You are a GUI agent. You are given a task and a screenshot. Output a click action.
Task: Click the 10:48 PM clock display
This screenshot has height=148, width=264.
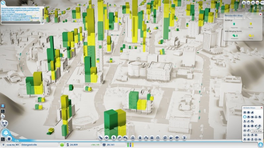point(11,145)
